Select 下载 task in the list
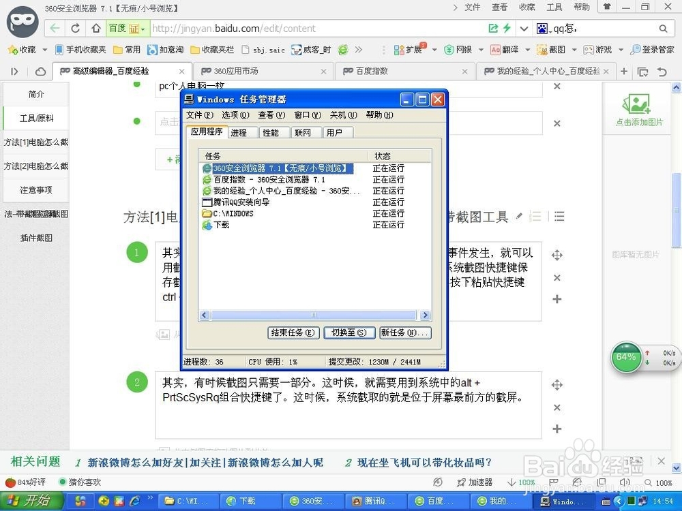This screenshot has width=682, height=511. (x=314, y=225)
